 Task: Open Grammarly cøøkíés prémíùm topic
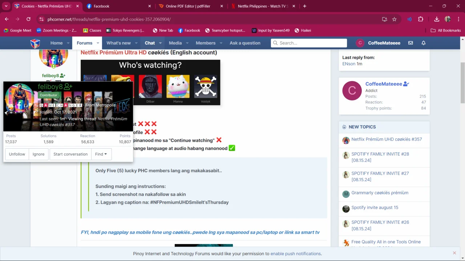pos(380,193)
